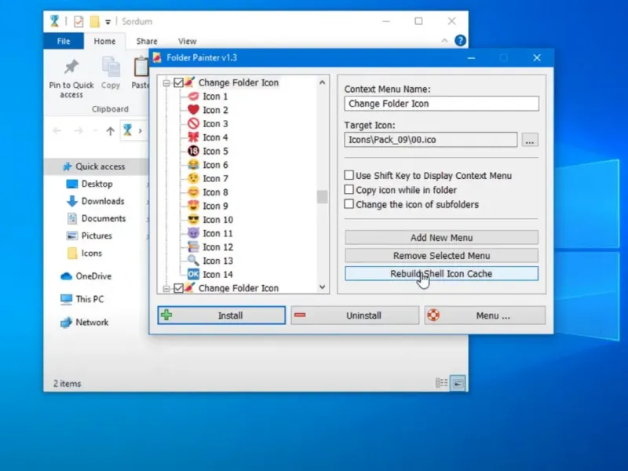The width and height of the screenshot is (628, 471).
Task: Collapse the Explorer ribbon with the chevron
Action: (444, 41)
